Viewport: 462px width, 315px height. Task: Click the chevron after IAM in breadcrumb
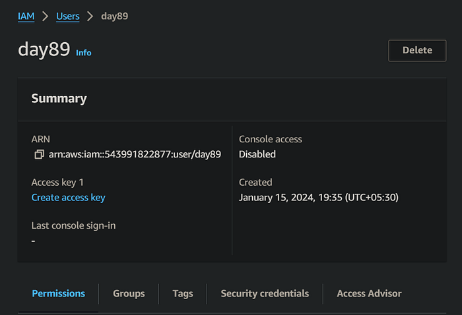click(x=46, y=16)
